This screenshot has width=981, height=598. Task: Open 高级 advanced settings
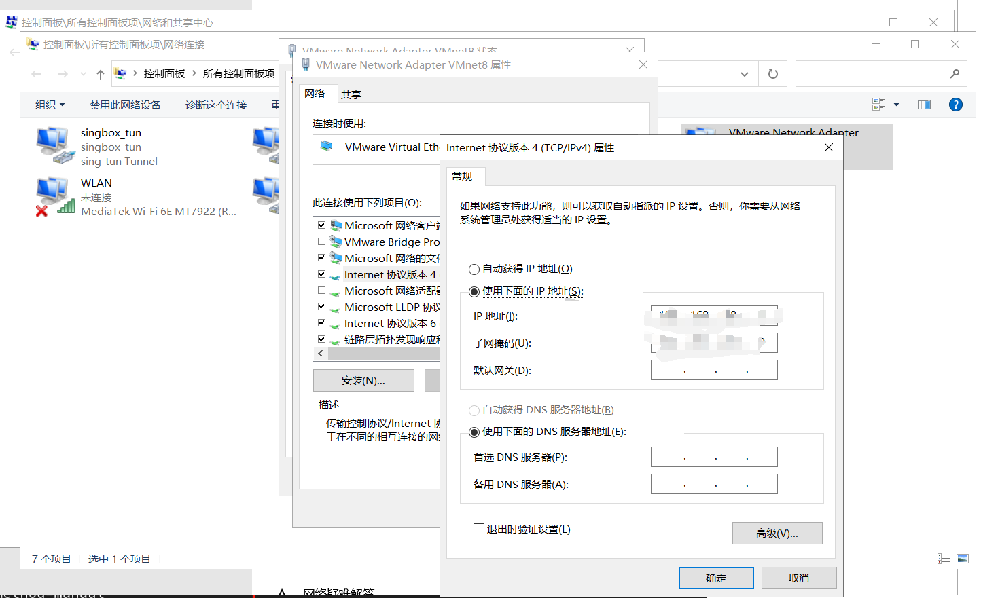(777, 533)
